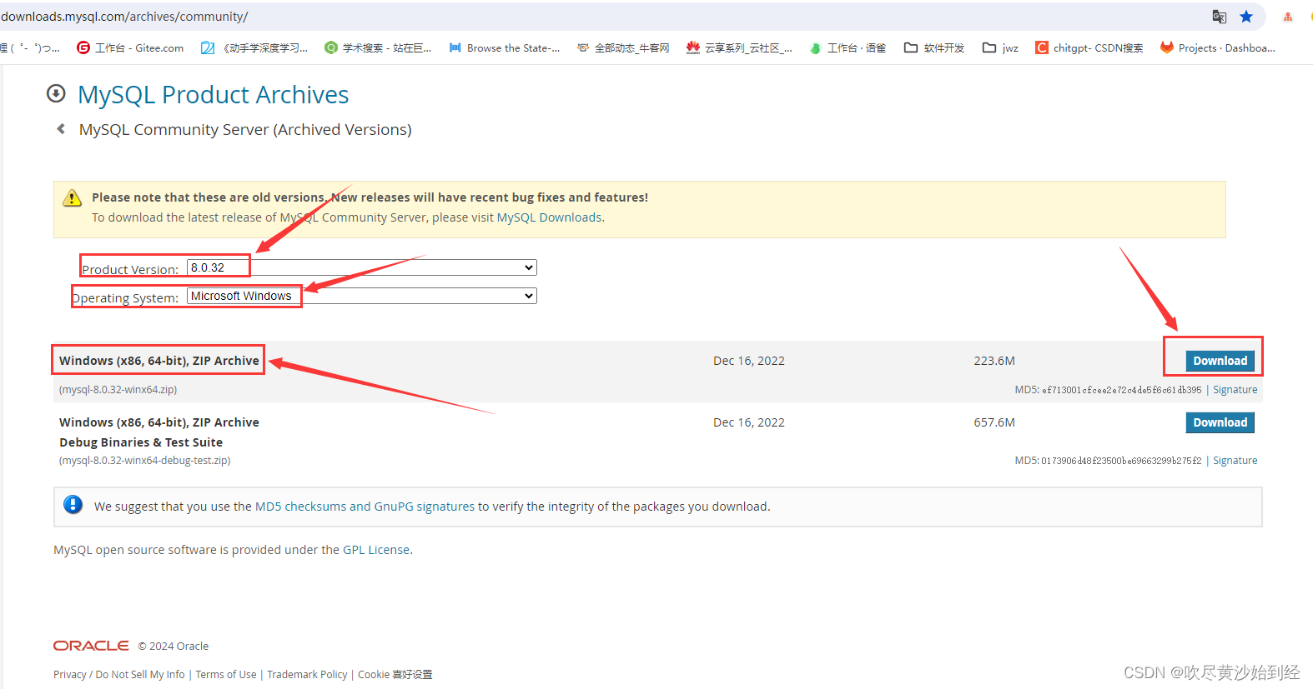The image size is (1313, 689).
Task: Click the blue info icon in suggestion box
Action: [73, 504]
